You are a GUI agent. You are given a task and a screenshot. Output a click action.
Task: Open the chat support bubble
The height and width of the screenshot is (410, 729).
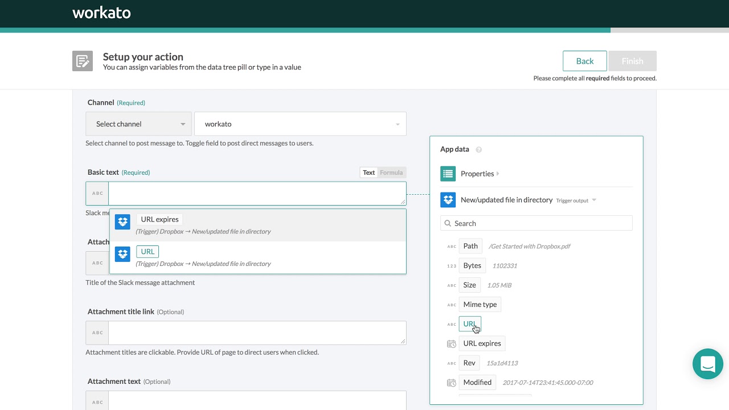point(708,363)
